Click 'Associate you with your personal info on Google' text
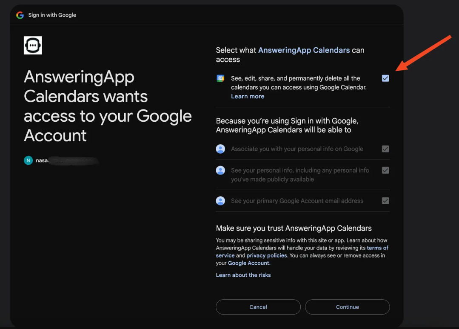Screen dimensions: 459x329 [297, 149]
